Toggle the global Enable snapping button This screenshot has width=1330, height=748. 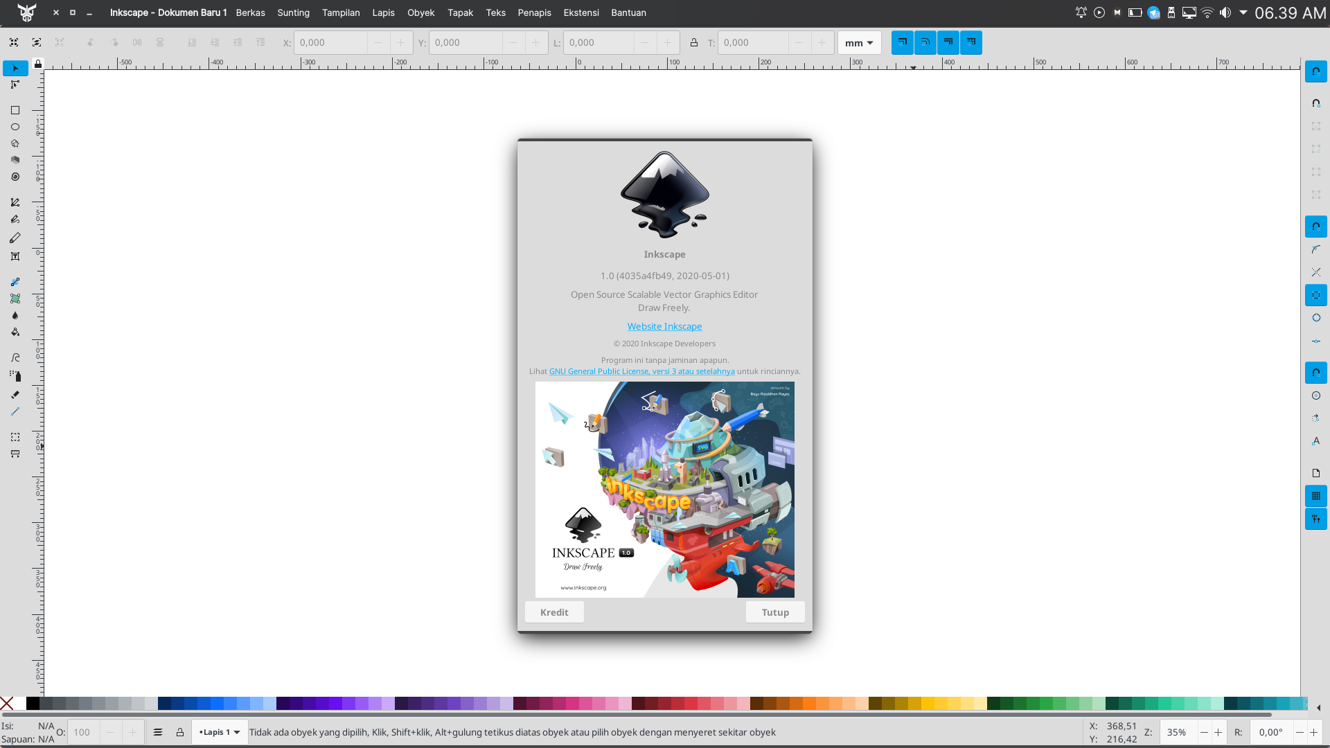(x=1316, y=71)
